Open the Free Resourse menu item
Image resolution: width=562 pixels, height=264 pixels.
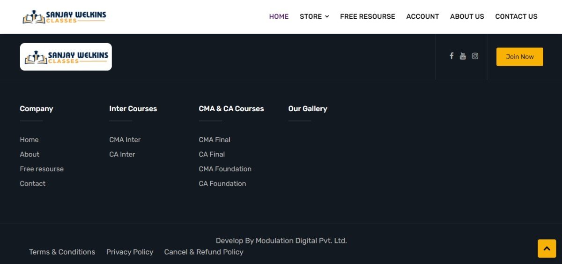point(368,16)
